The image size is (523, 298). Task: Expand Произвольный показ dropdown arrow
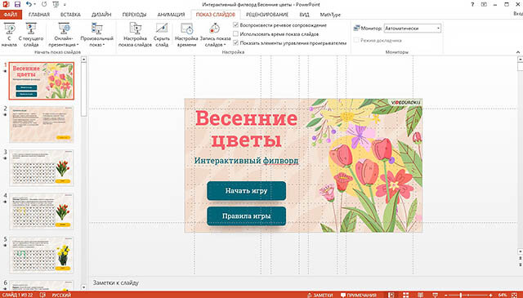pyautogui.click(x=104, y=45)
